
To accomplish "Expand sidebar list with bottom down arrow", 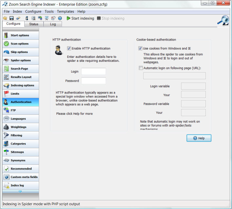I will (20, 192).
